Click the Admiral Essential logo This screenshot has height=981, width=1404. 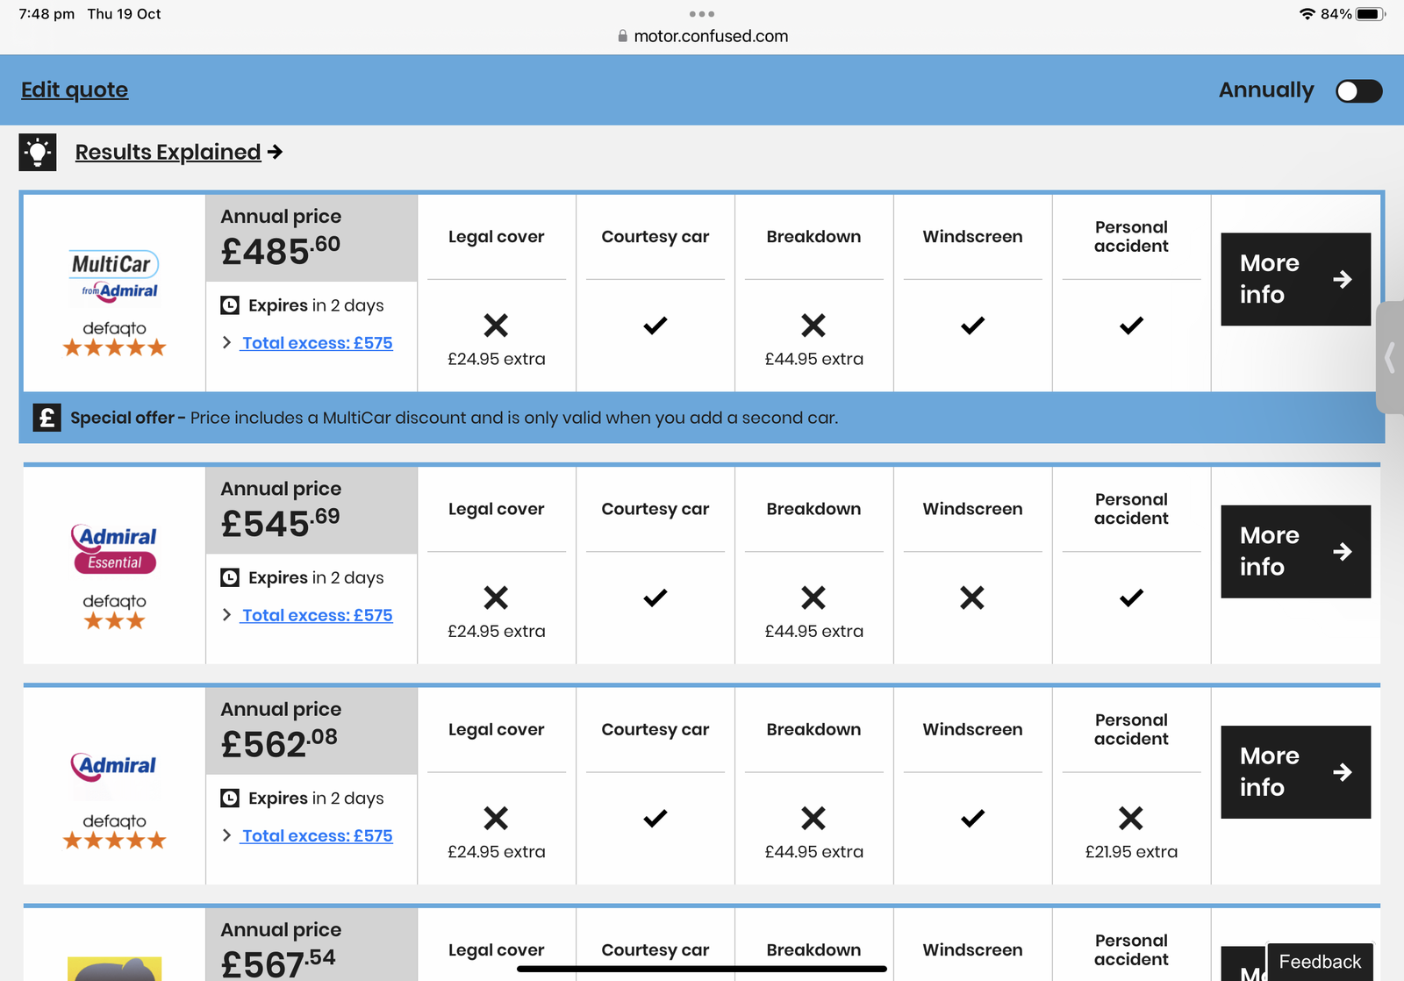(114, 549)
